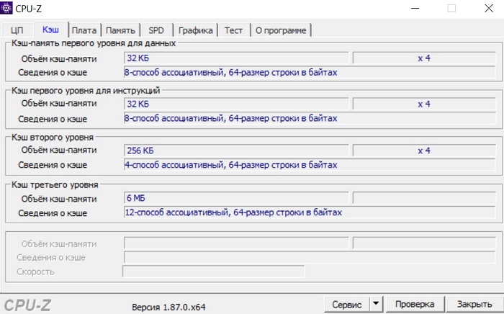This screenshot has height=314, width=504.
Task: Click the Закрыть button
Action: [474, 304]
